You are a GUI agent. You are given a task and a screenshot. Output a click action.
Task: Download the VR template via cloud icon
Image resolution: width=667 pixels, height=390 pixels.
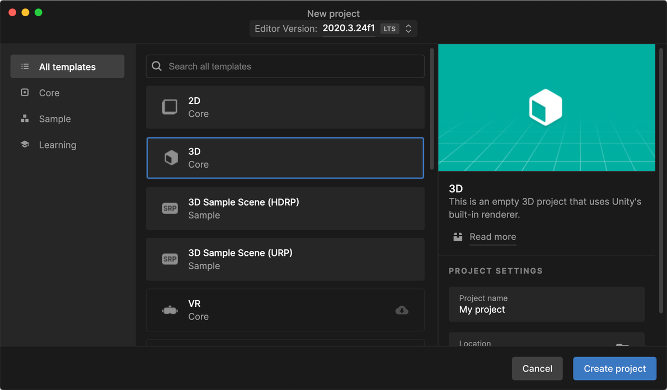click(402, 310)
